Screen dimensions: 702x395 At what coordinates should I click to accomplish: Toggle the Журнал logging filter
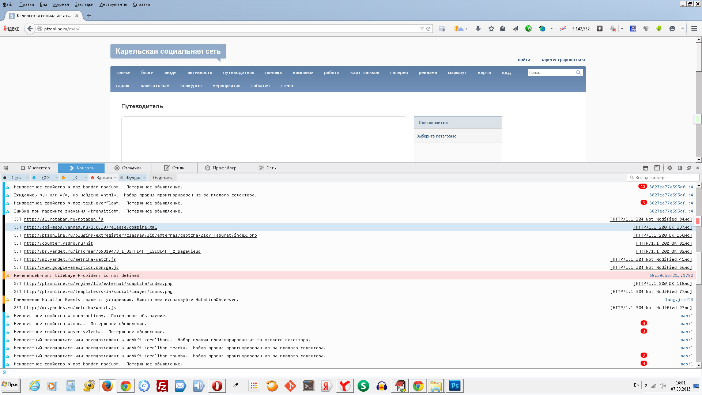click(x=133, y=178)
